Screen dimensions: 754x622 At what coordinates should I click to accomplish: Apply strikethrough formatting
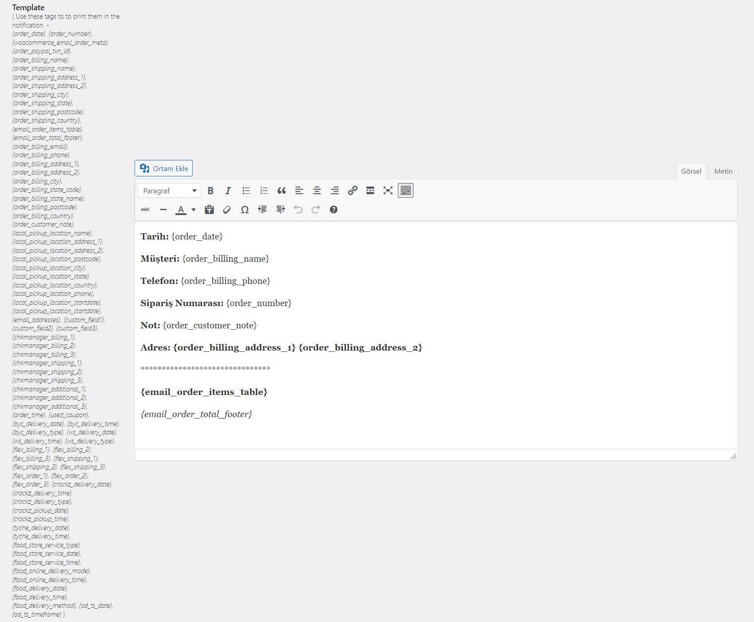[145, 210]
